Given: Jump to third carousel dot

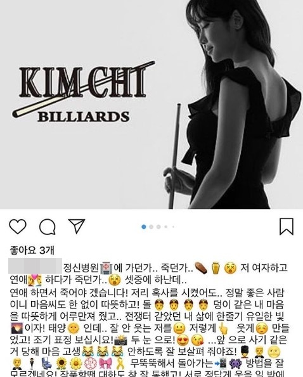Looking at the screenshot, I should coord(158,227).
